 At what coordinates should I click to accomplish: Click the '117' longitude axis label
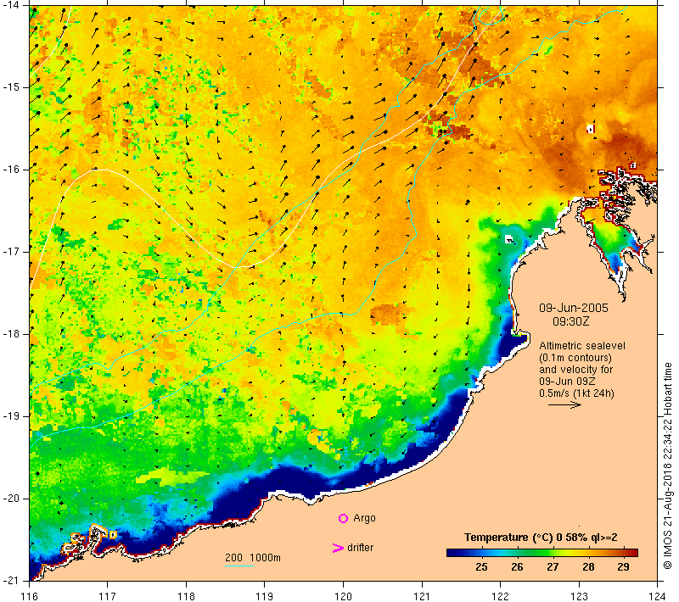click(108, 596)
